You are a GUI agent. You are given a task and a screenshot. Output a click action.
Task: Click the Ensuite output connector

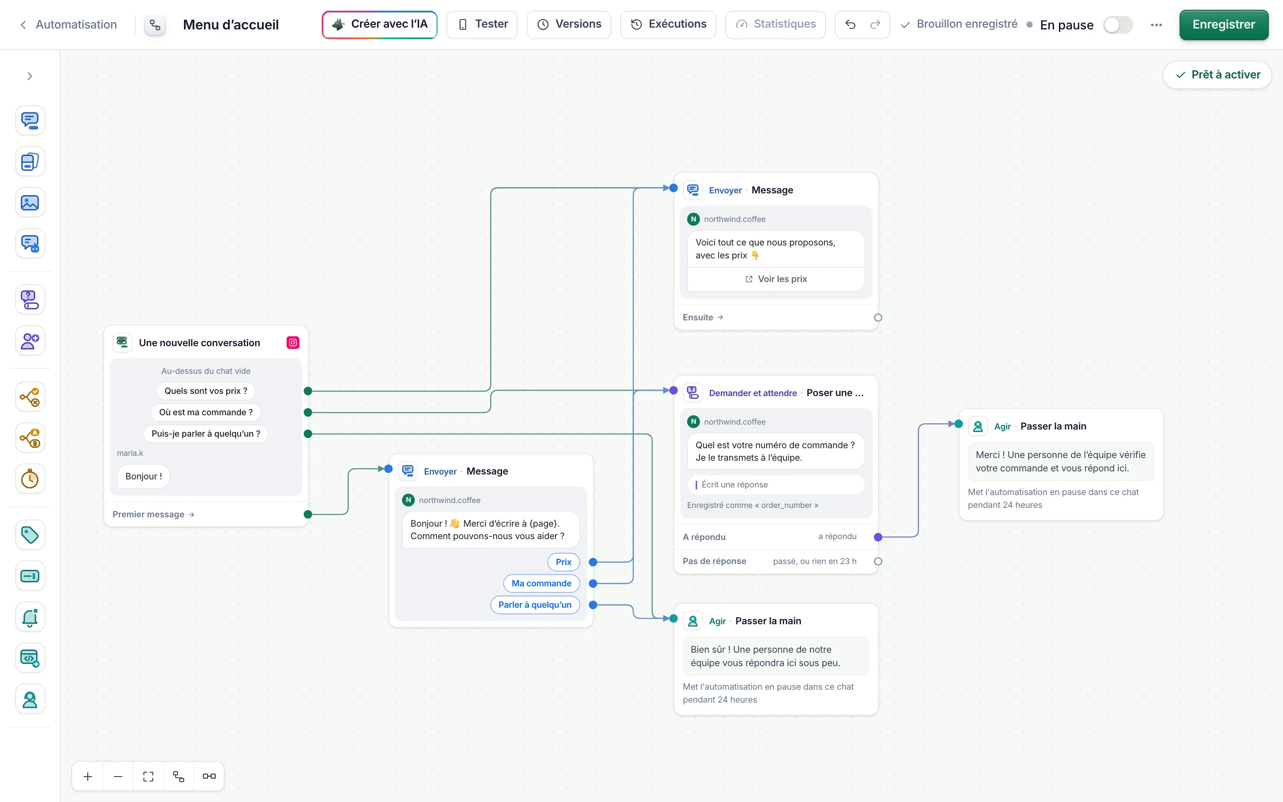pyautogui.click(x=878, y=318)
